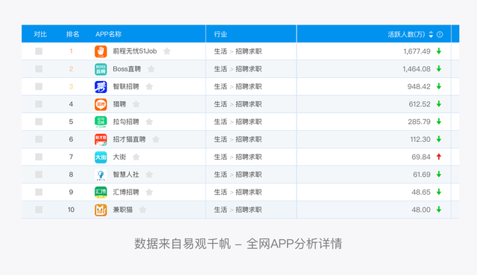
Task: Open the 智联招聘 app name link
Action: [x=126, y=86]
